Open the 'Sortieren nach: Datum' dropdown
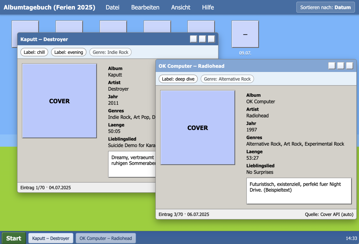Image resolution: width=359 pixels, height=244 pixels. (325, 7)
